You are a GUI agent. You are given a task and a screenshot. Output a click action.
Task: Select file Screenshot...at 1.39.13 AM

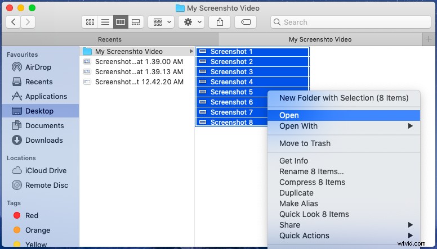point(136,72)
